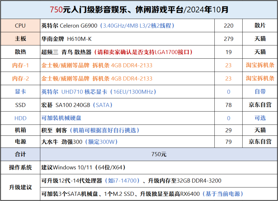Click 淘宝拆机条 in the 内存-1 row
The width and height of the screenshot is (278, 201).
[x=260, y=65]
